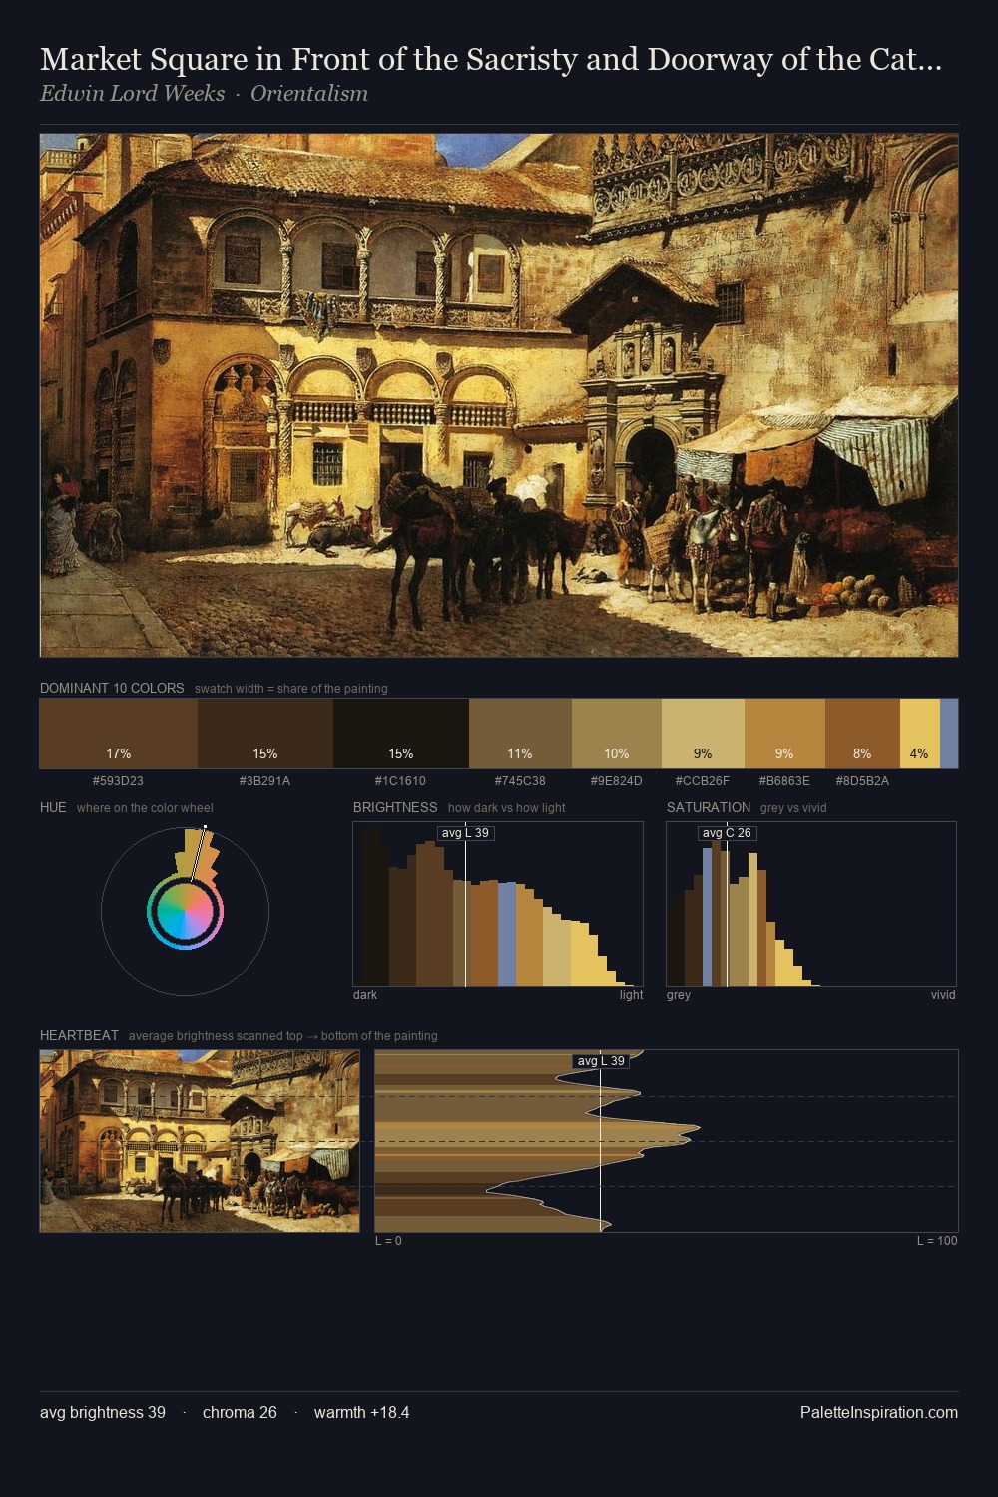The image size is (998, 1497).
Task: Click the 'avg brightness 39' footer stat
Action: (x=103, y=1412)
